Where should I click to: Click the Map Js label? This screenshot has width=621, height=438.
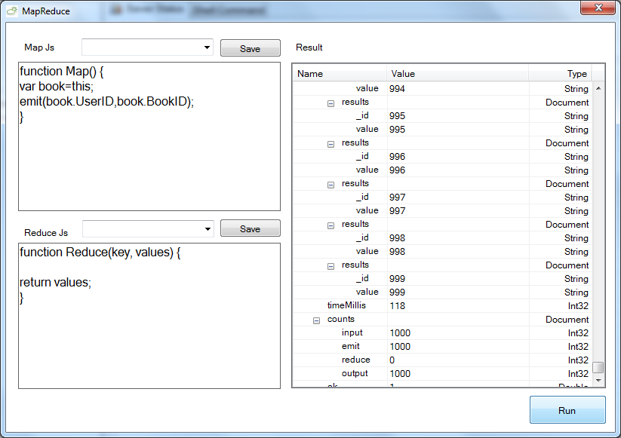[x=39, y=47]
